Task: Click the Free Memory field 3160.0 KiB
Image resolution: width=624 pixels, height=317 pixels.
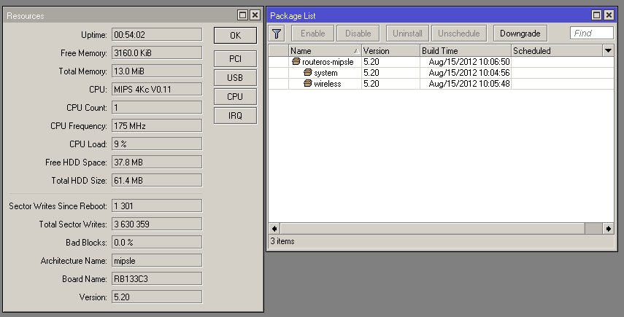Action: (157, 52)
